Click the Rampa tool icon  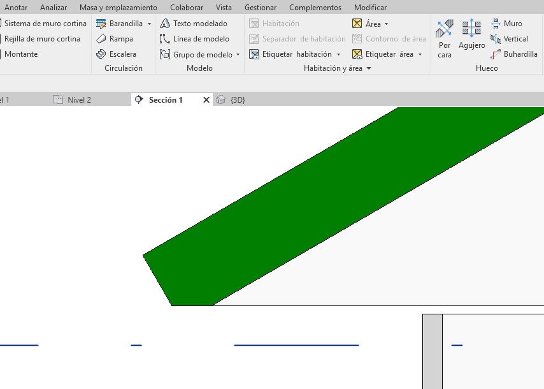[x=101, y=39]
